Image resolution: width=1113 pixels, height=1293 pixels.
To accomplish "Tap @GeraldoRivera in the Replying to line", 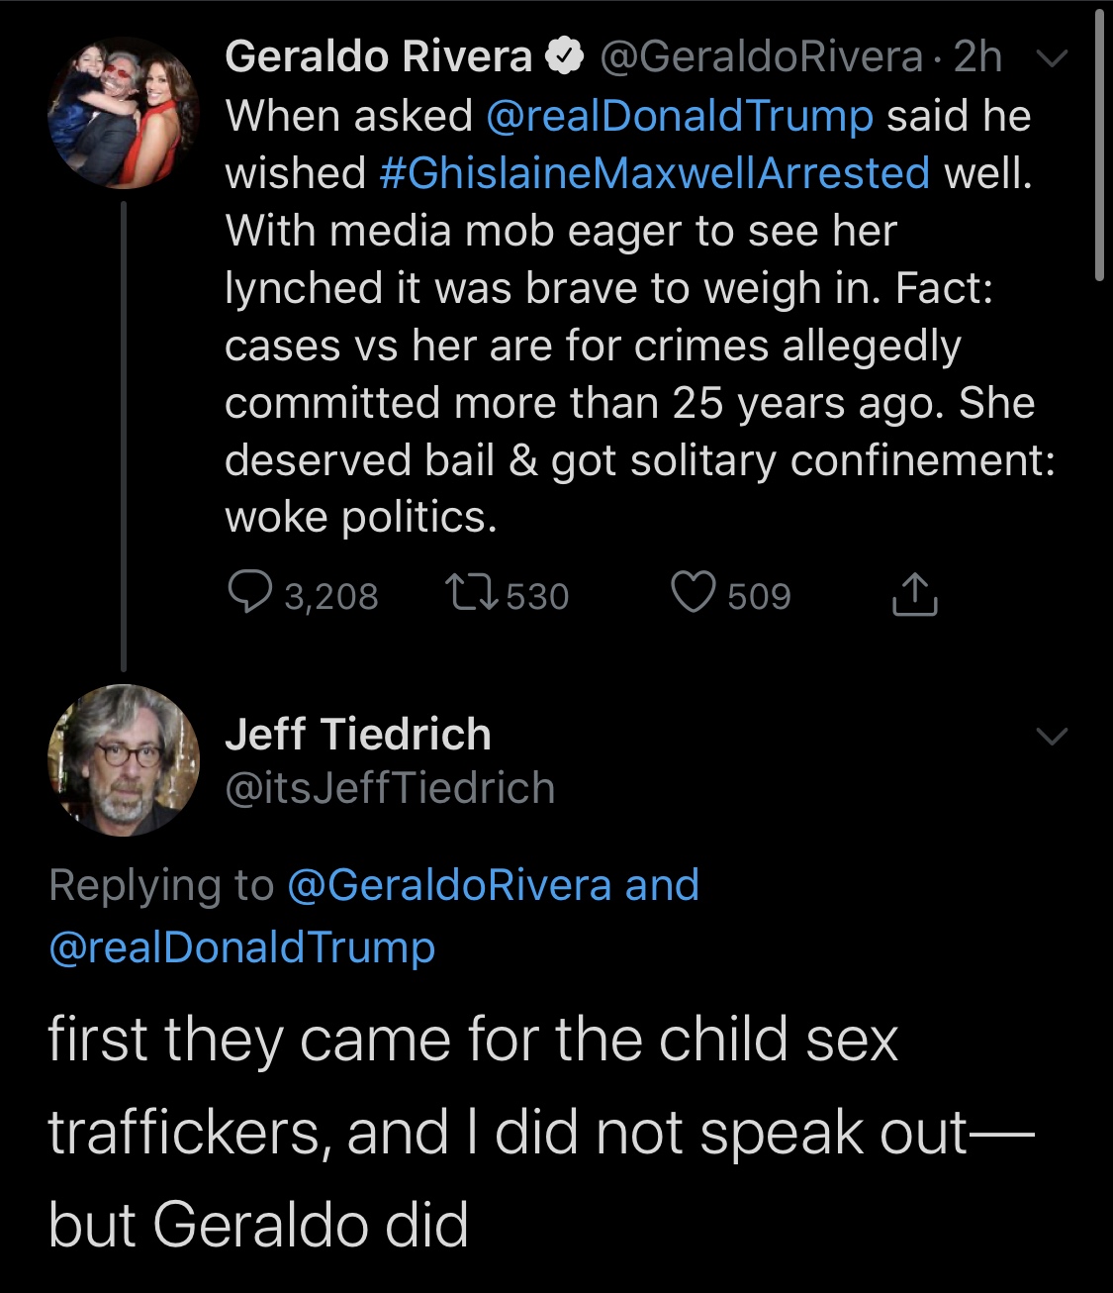I will click(449, 884).
